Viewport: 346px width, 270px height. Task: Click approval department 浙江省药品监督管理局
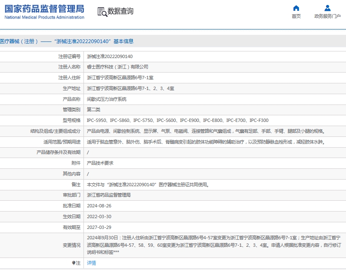109,195
